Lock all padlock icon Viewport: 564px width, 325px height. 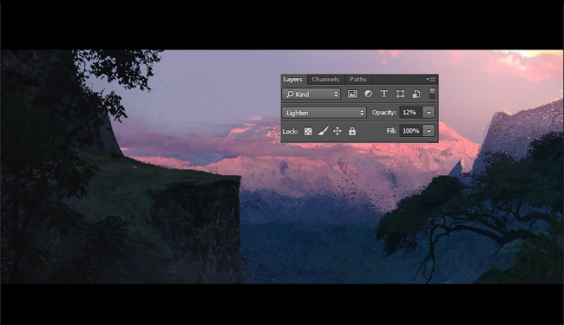352,131
